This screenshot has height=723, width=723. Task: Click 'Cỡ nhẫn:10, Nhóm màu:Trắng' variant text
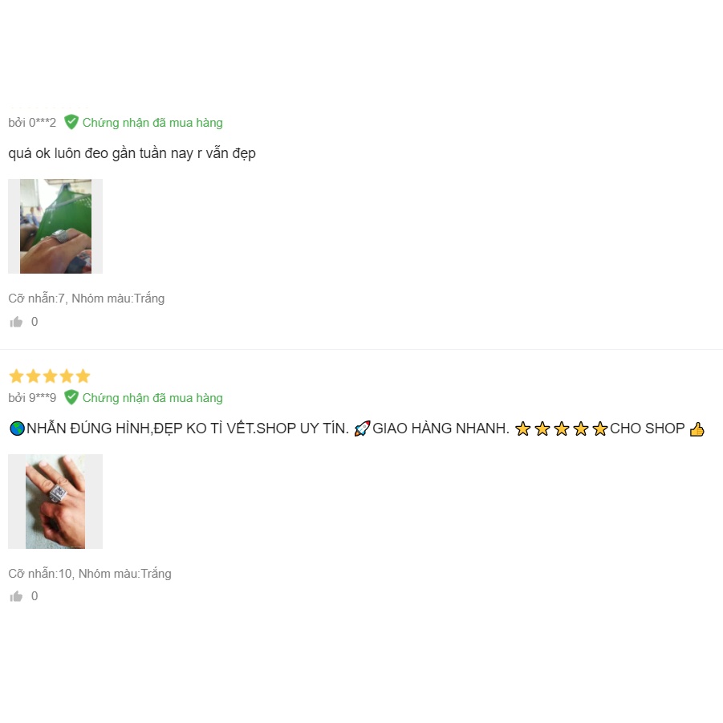click(90, 573)
